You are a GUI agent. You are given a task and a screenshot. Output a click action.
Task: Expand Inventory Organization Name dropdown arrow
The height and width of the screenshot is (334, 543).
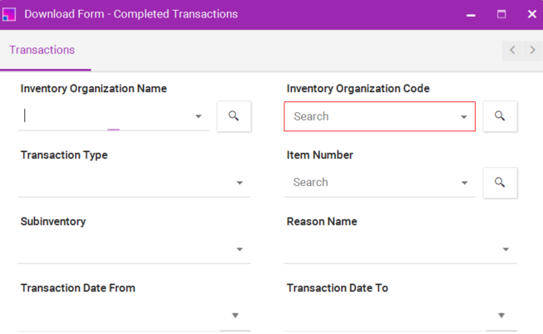pyautogui.click(x=199, y=116)
